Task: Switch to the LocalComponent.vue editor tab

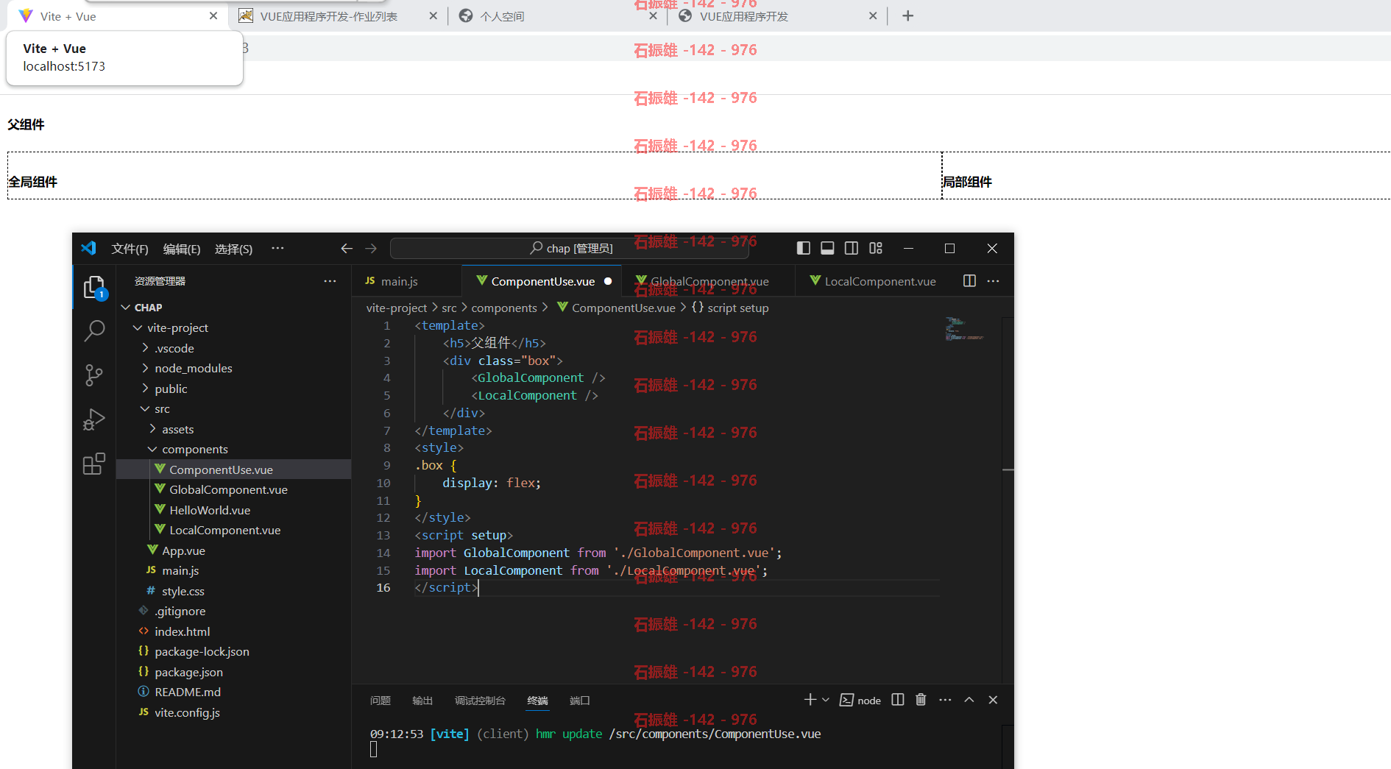Action: coord(872,281)
